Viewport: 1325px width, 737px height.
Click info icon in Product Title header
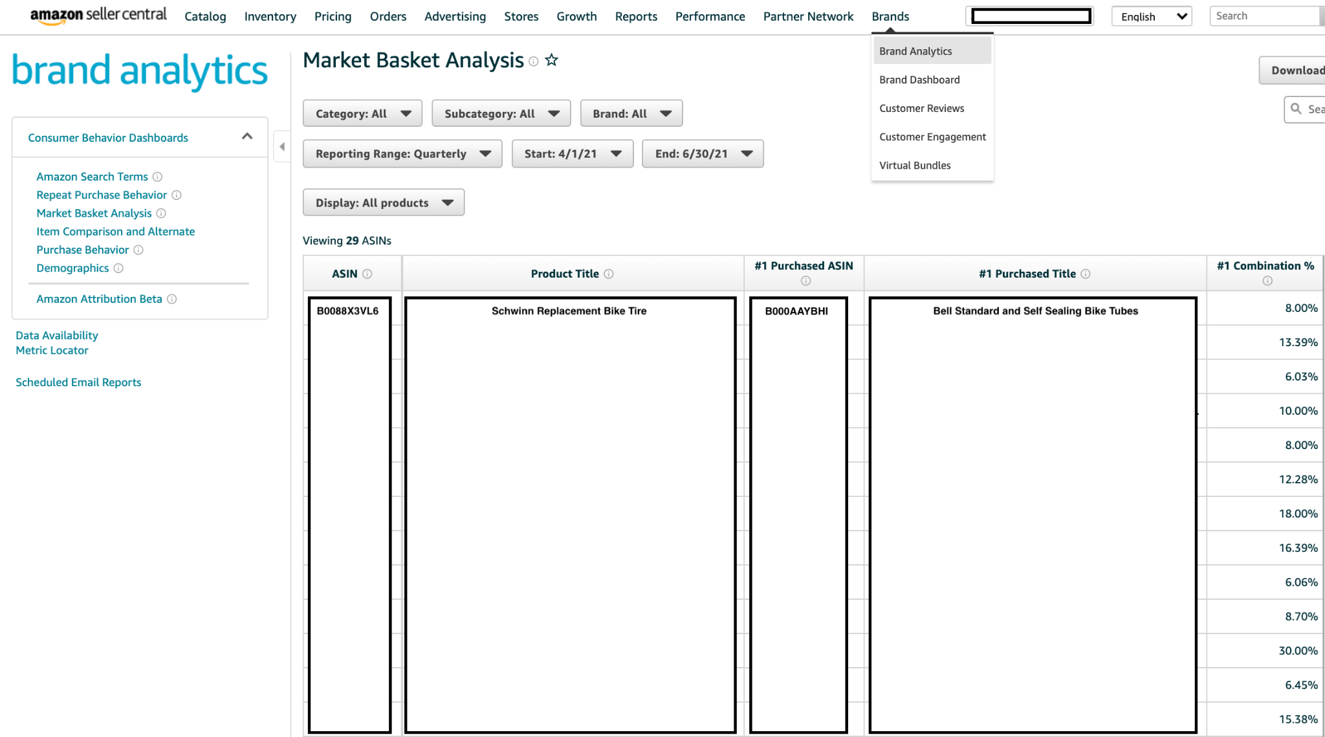(x=608, y=274)
